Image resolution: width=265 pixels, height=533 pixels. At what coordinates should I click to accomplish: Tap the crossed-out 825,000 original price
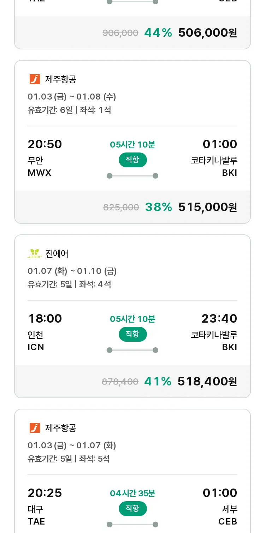[x=121, y=208]
